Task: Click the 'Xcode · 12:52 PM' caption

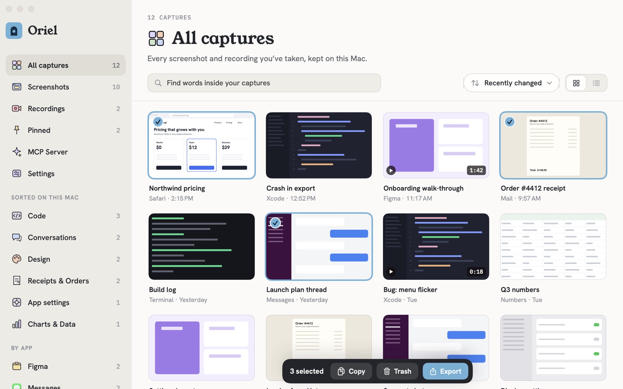Action: tap(291, 198)
